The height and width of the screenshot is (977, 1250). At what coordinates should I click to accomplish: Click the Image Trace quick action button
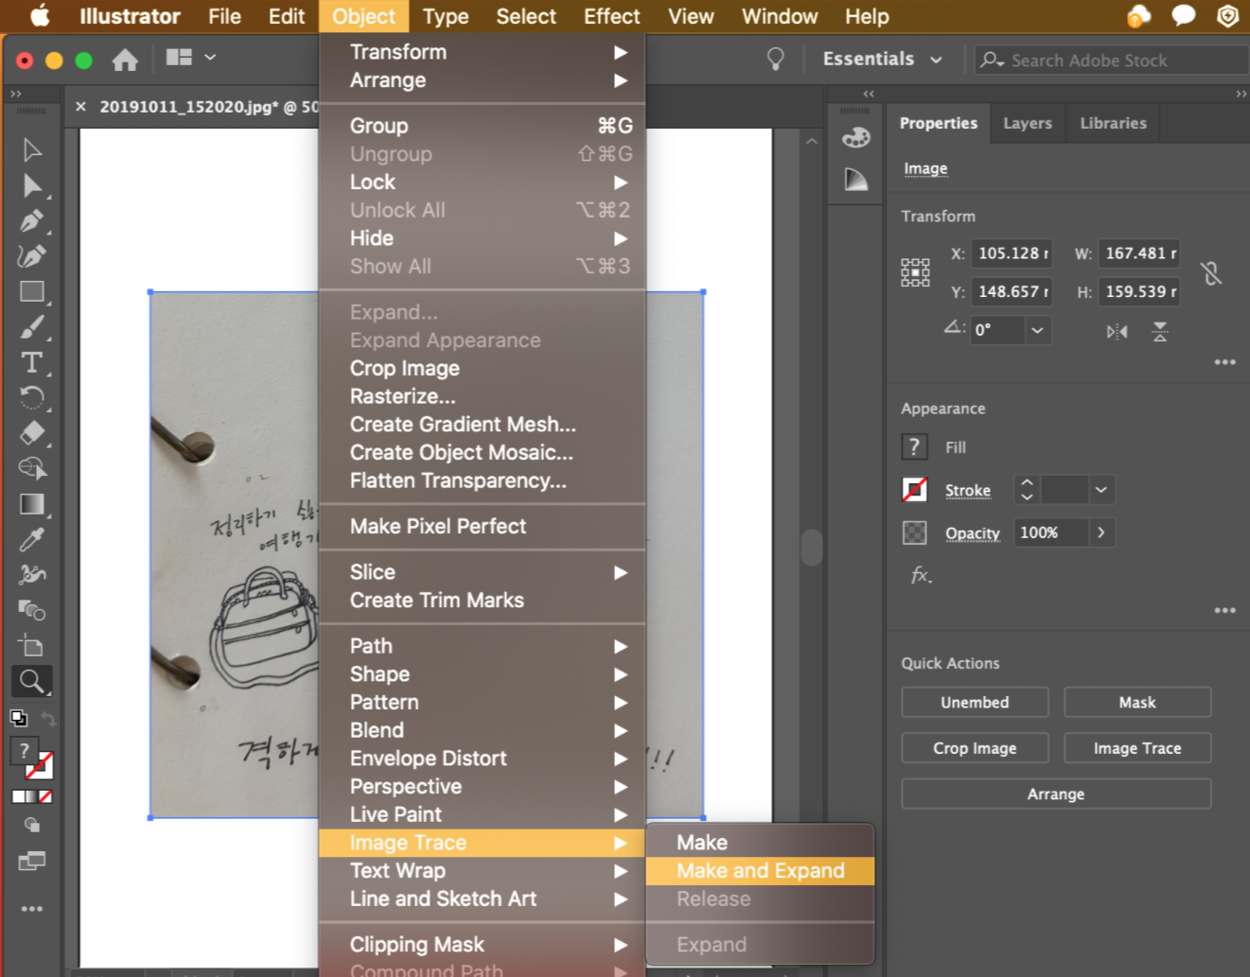(1137, 748)
